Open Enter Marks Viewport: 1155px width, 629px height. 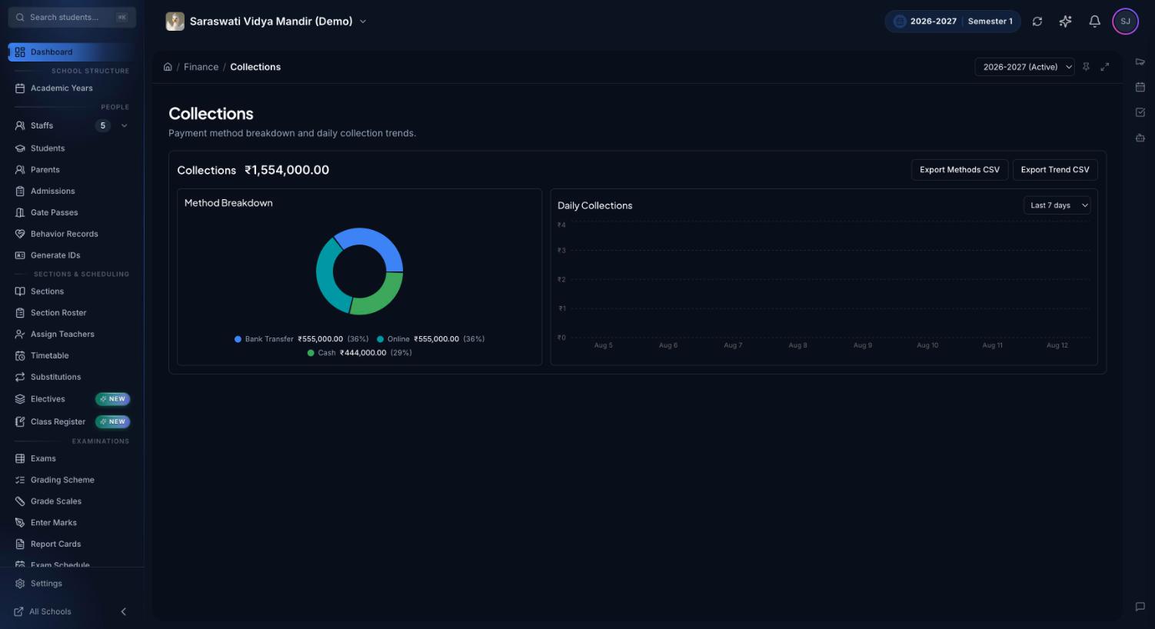tap(72, 523)
